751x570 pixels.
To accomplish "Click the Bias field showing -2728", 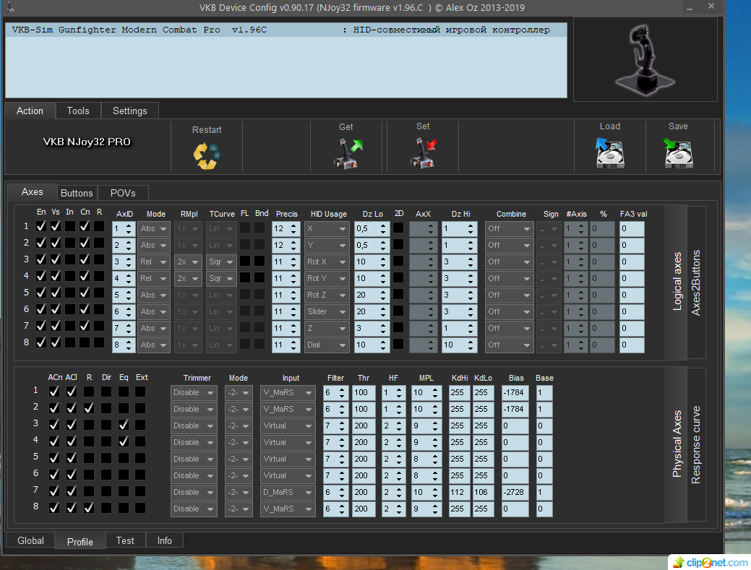I will (515, 492).
